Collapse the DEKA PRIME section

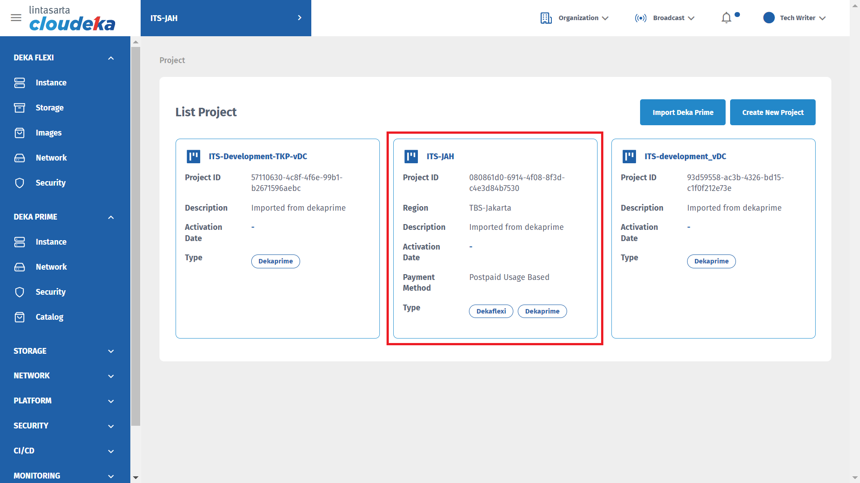click(x=111, y=217)
